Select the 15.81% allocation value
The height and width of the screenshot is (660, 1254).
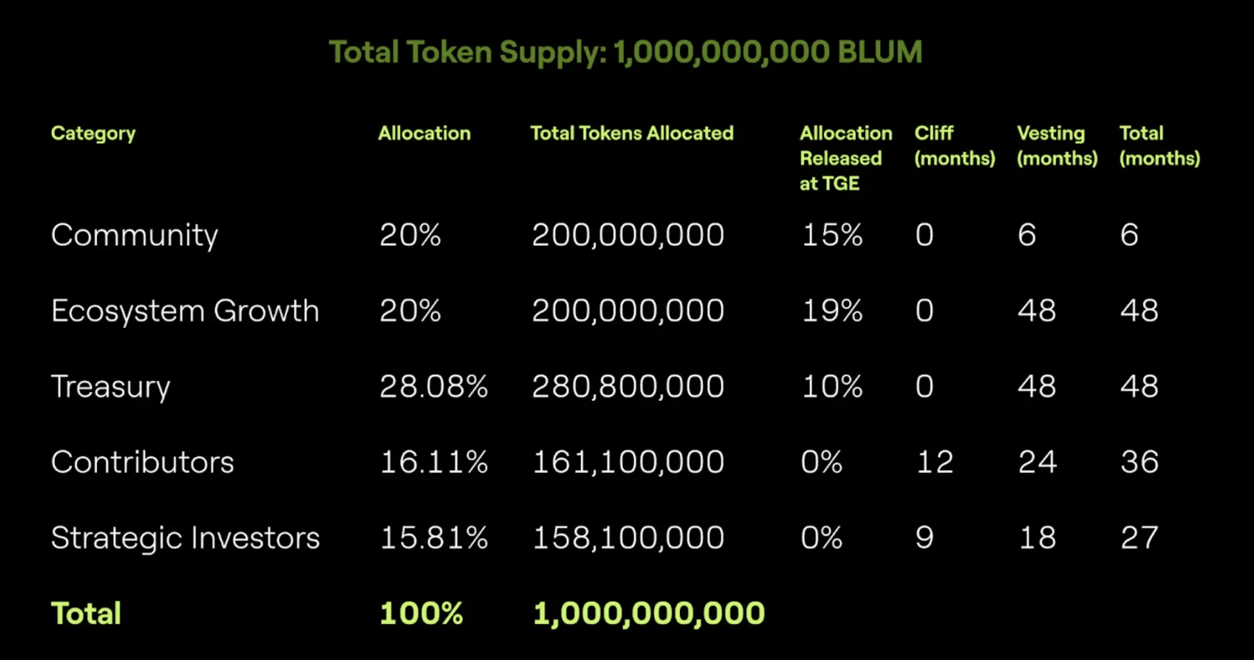433,538
